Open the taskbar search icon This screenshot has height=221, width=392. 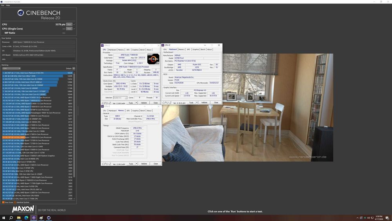point(11,218)
